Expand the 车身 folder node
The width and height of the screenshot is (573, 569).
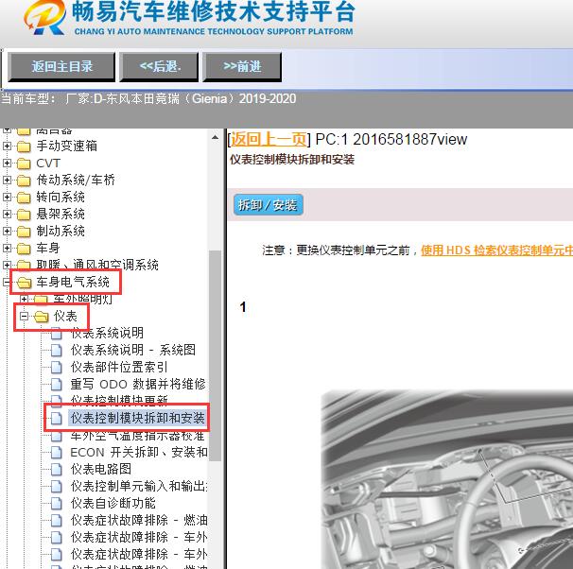[x=7, y=248]
